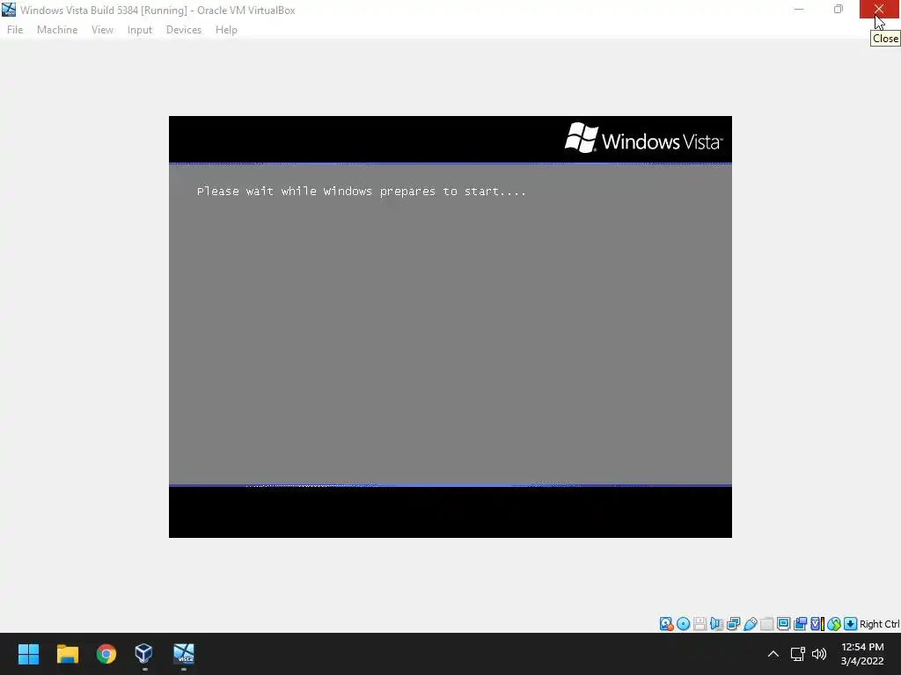The image size is (901, 675).
Task: Click the floppy drive status icon
Action: click(x=700, y=624)
